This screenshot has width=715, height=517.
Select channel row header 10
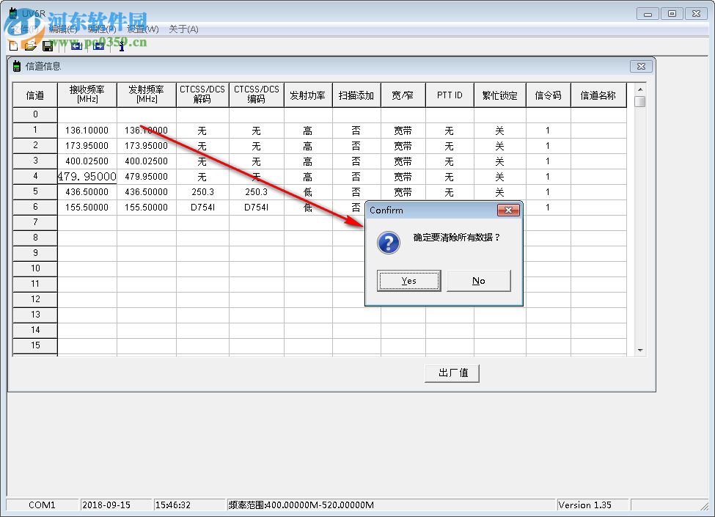coord(35,268)
